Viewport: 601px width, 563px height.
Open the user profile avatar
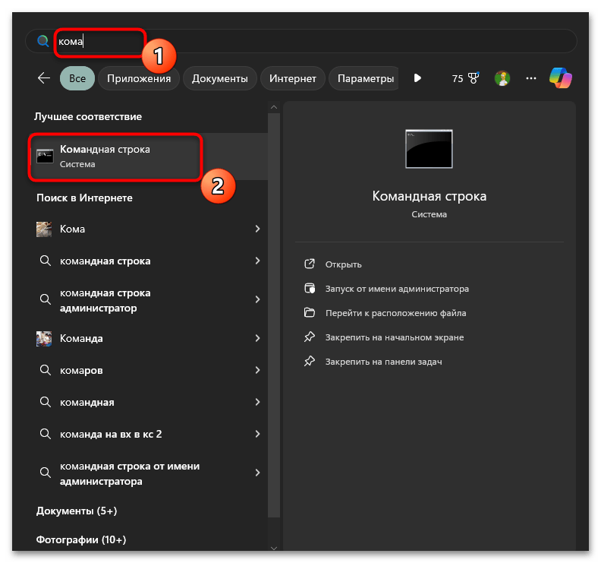tap(502, 78)
